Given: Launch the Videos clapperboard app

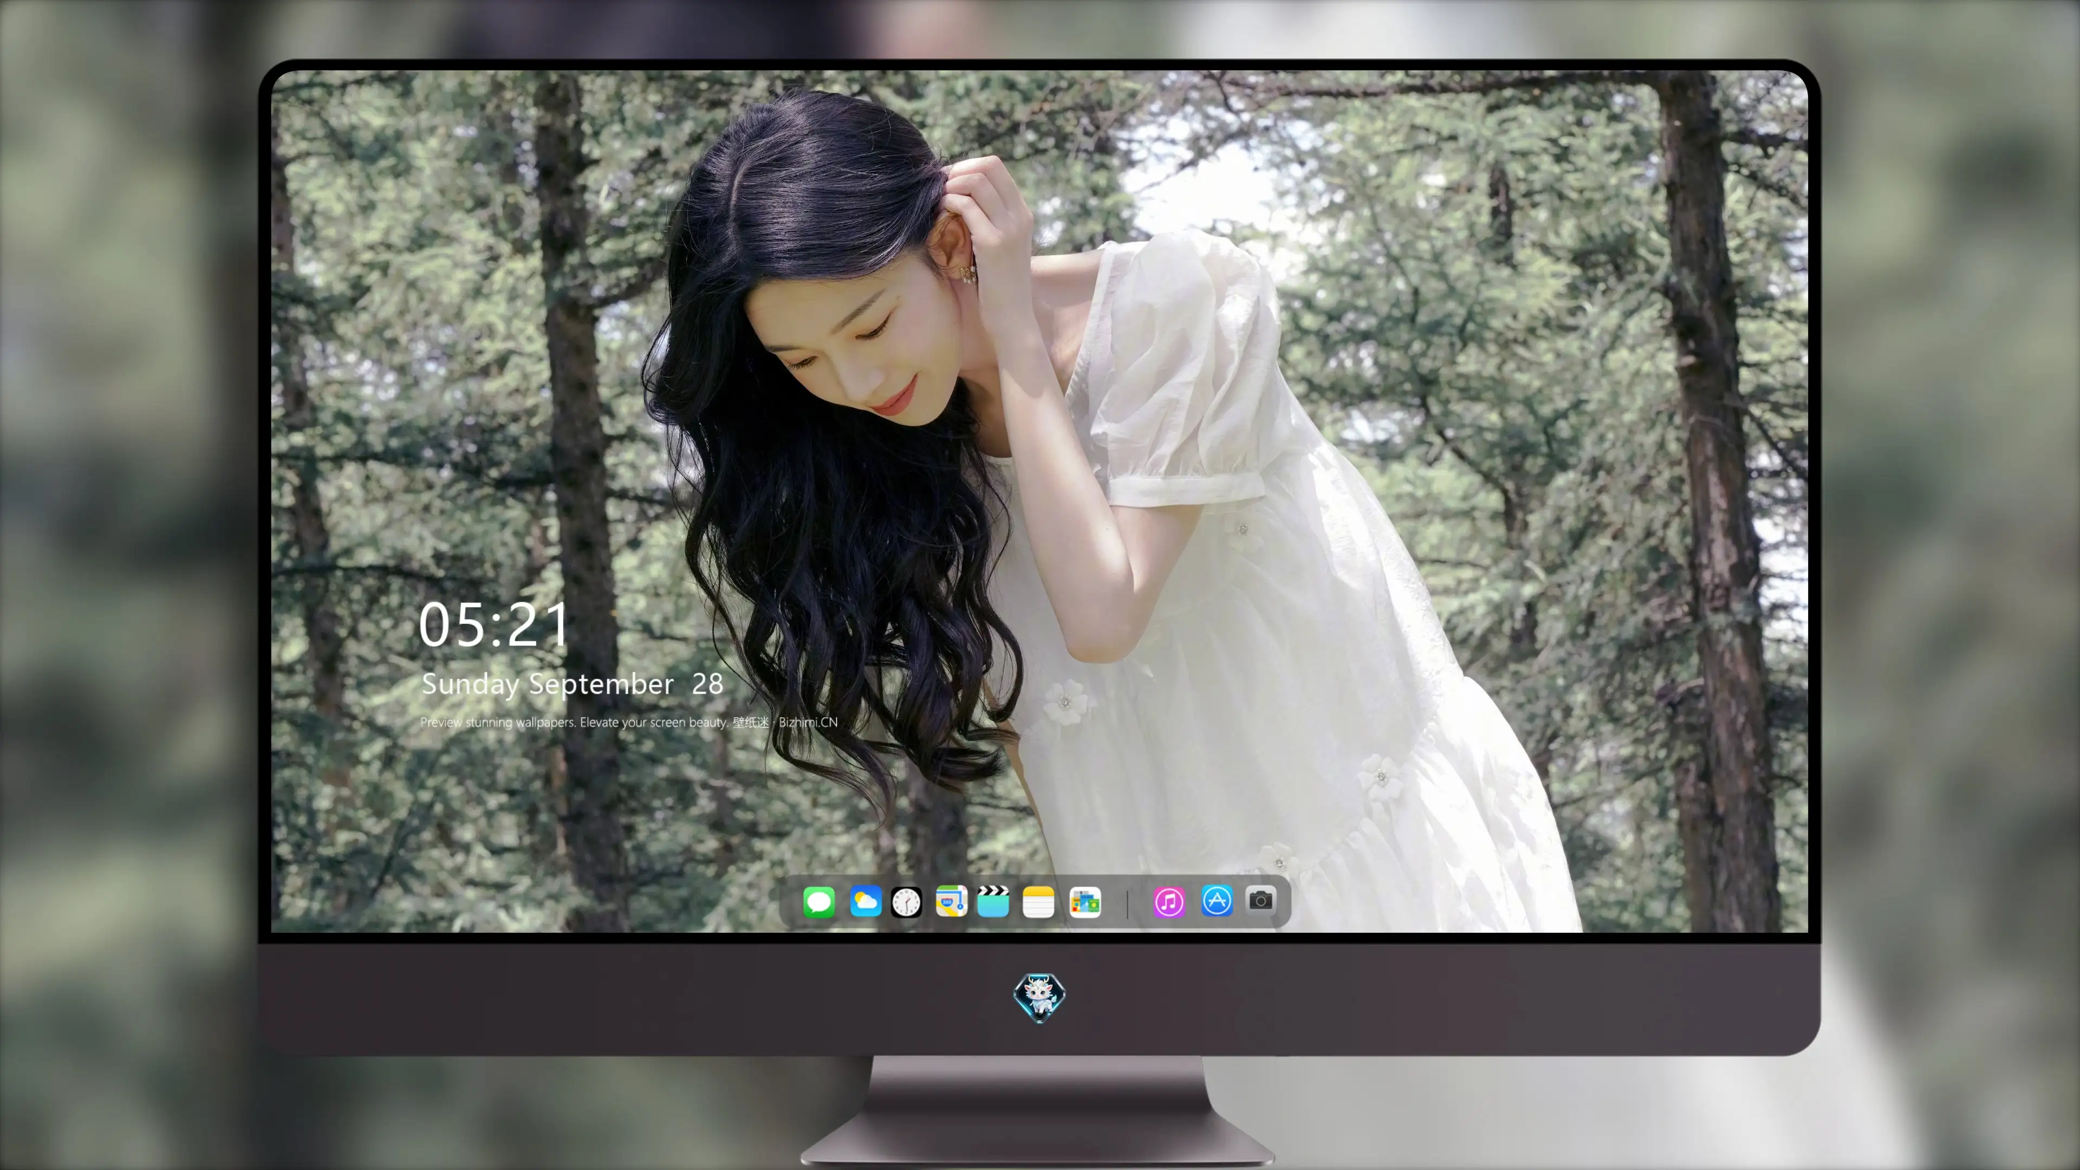Looking at the screenshot, I should click(993, 902).
